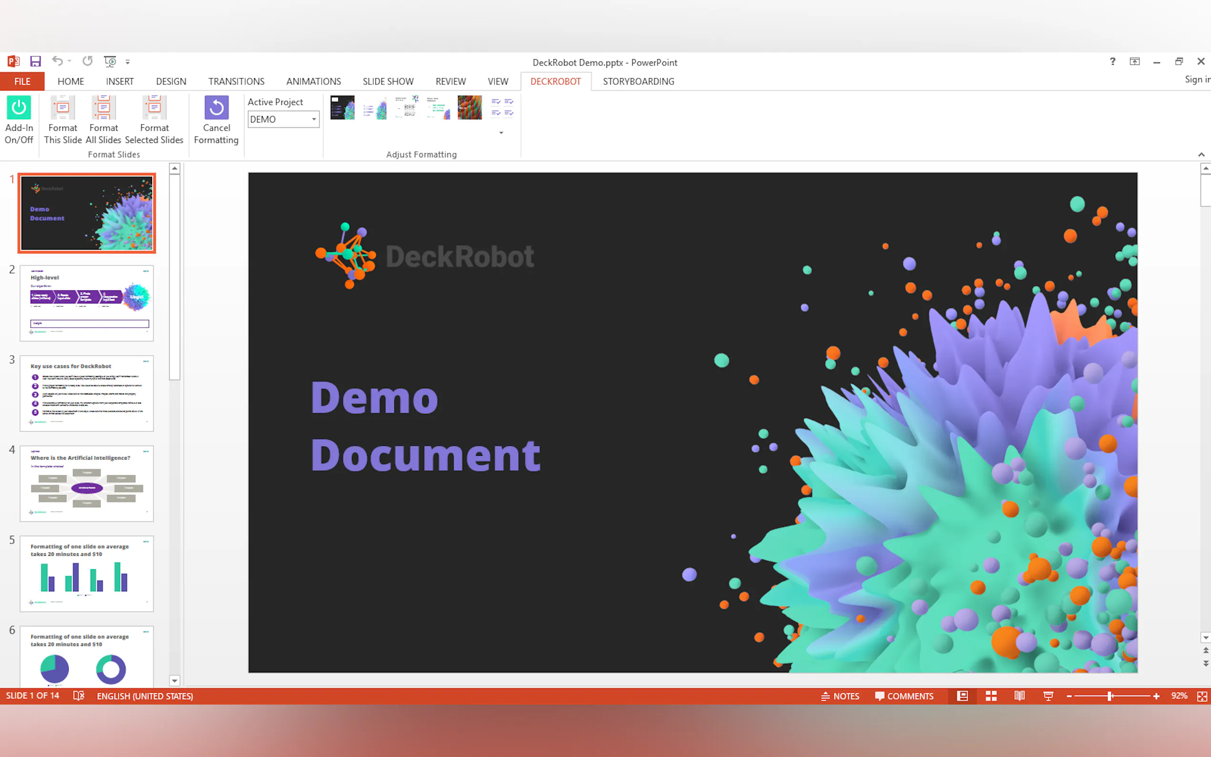Click the Format Selected Slides icon
This screenshot has width=1211, height=757.
[154, 108]
